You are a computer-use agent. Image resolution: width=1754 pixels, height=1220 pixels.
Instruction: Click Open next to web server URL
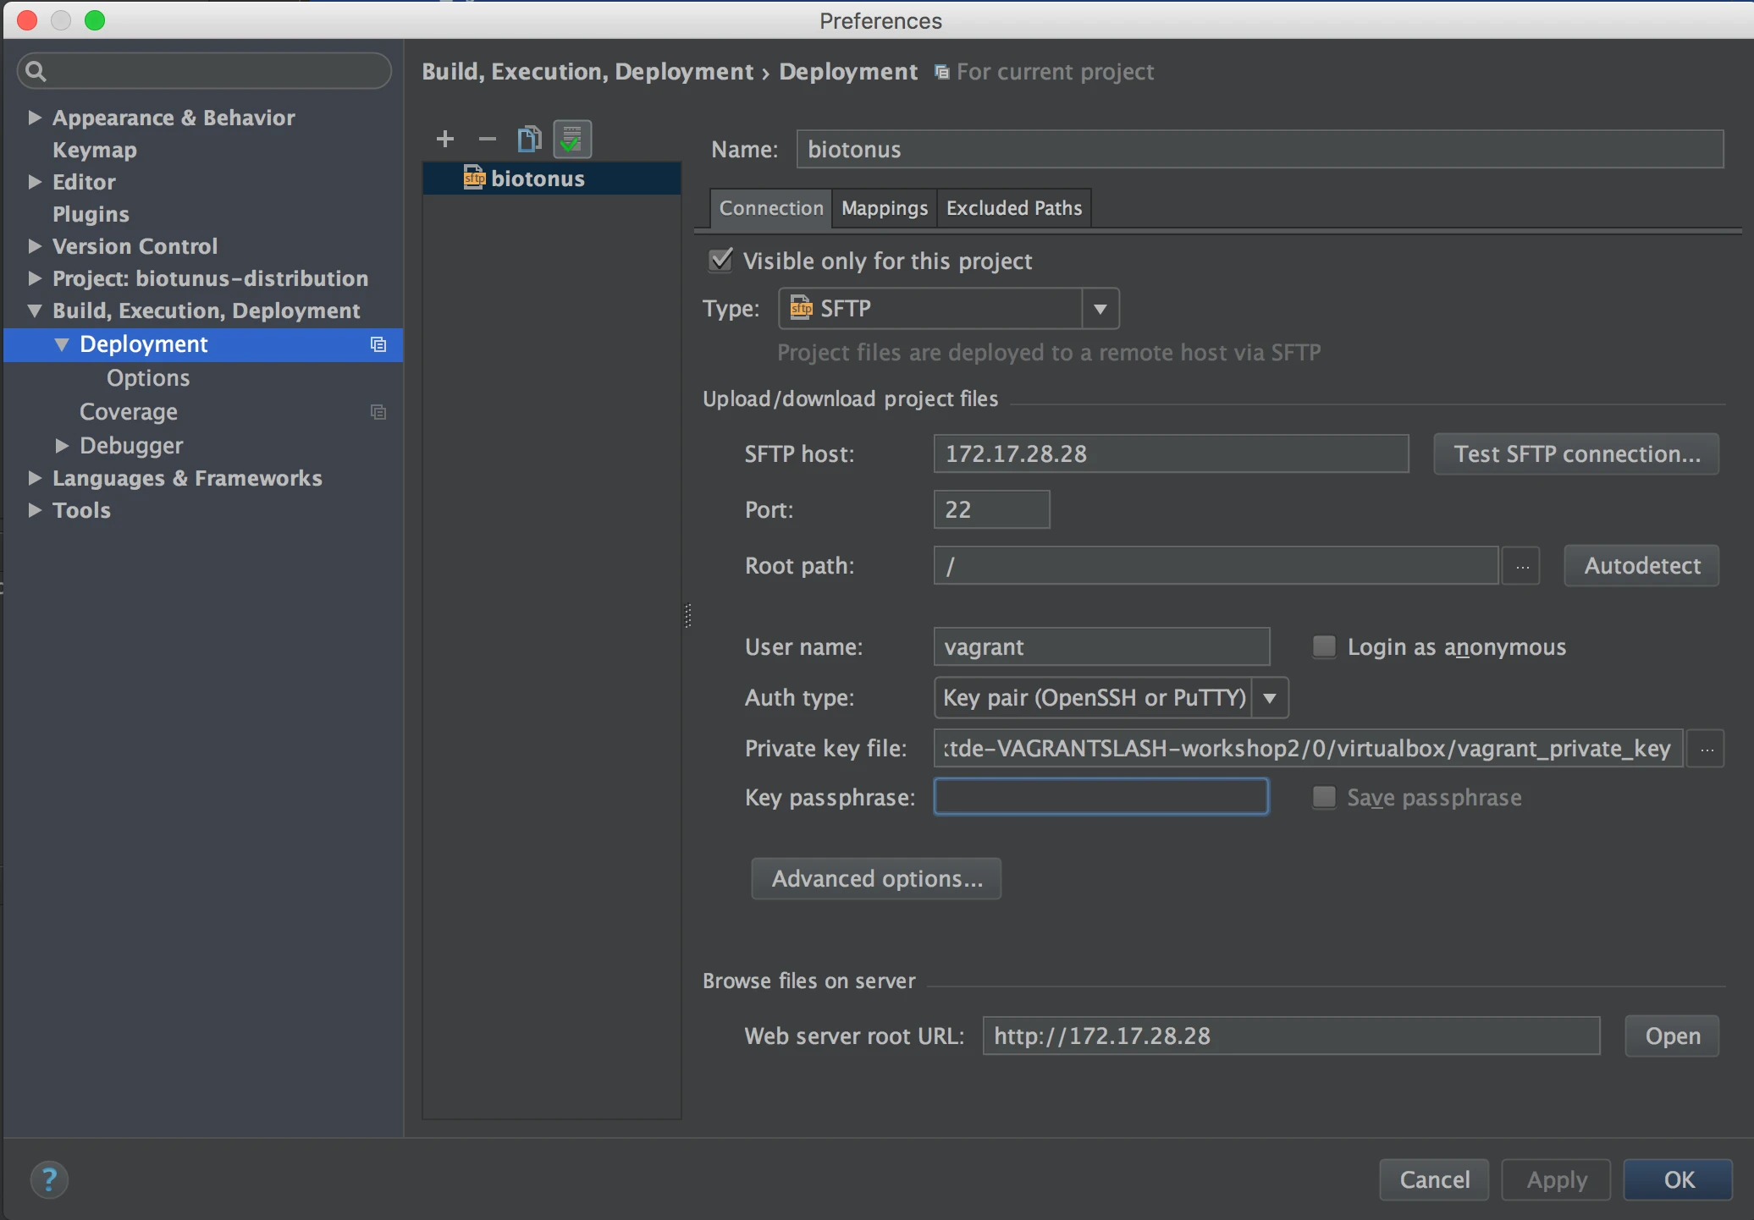pos(1672,1036)
